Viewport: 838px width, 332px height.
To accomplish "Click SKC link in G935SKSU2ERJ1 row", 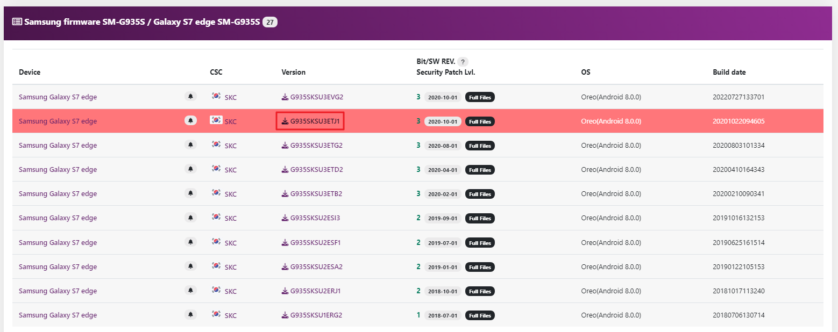I will tap(231, 292).
